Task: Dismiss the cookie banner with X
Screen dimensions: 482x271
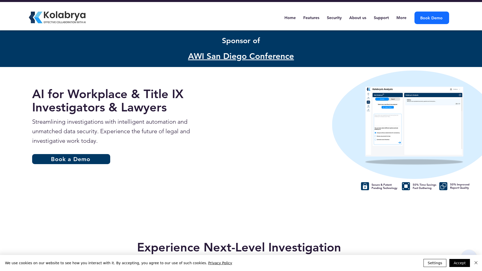Action: 476,263
